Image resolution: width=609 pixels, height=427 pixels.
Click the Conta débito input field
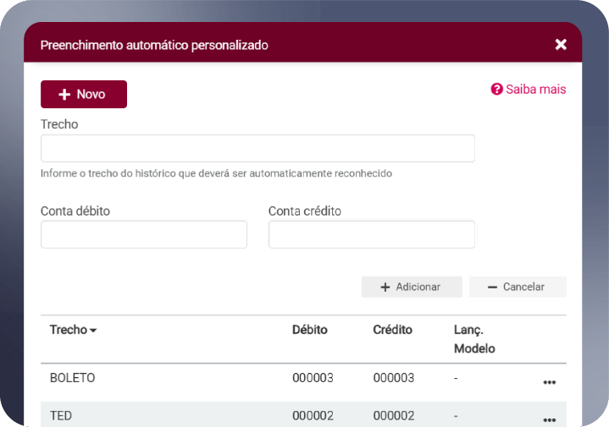(x=144, y=234)
